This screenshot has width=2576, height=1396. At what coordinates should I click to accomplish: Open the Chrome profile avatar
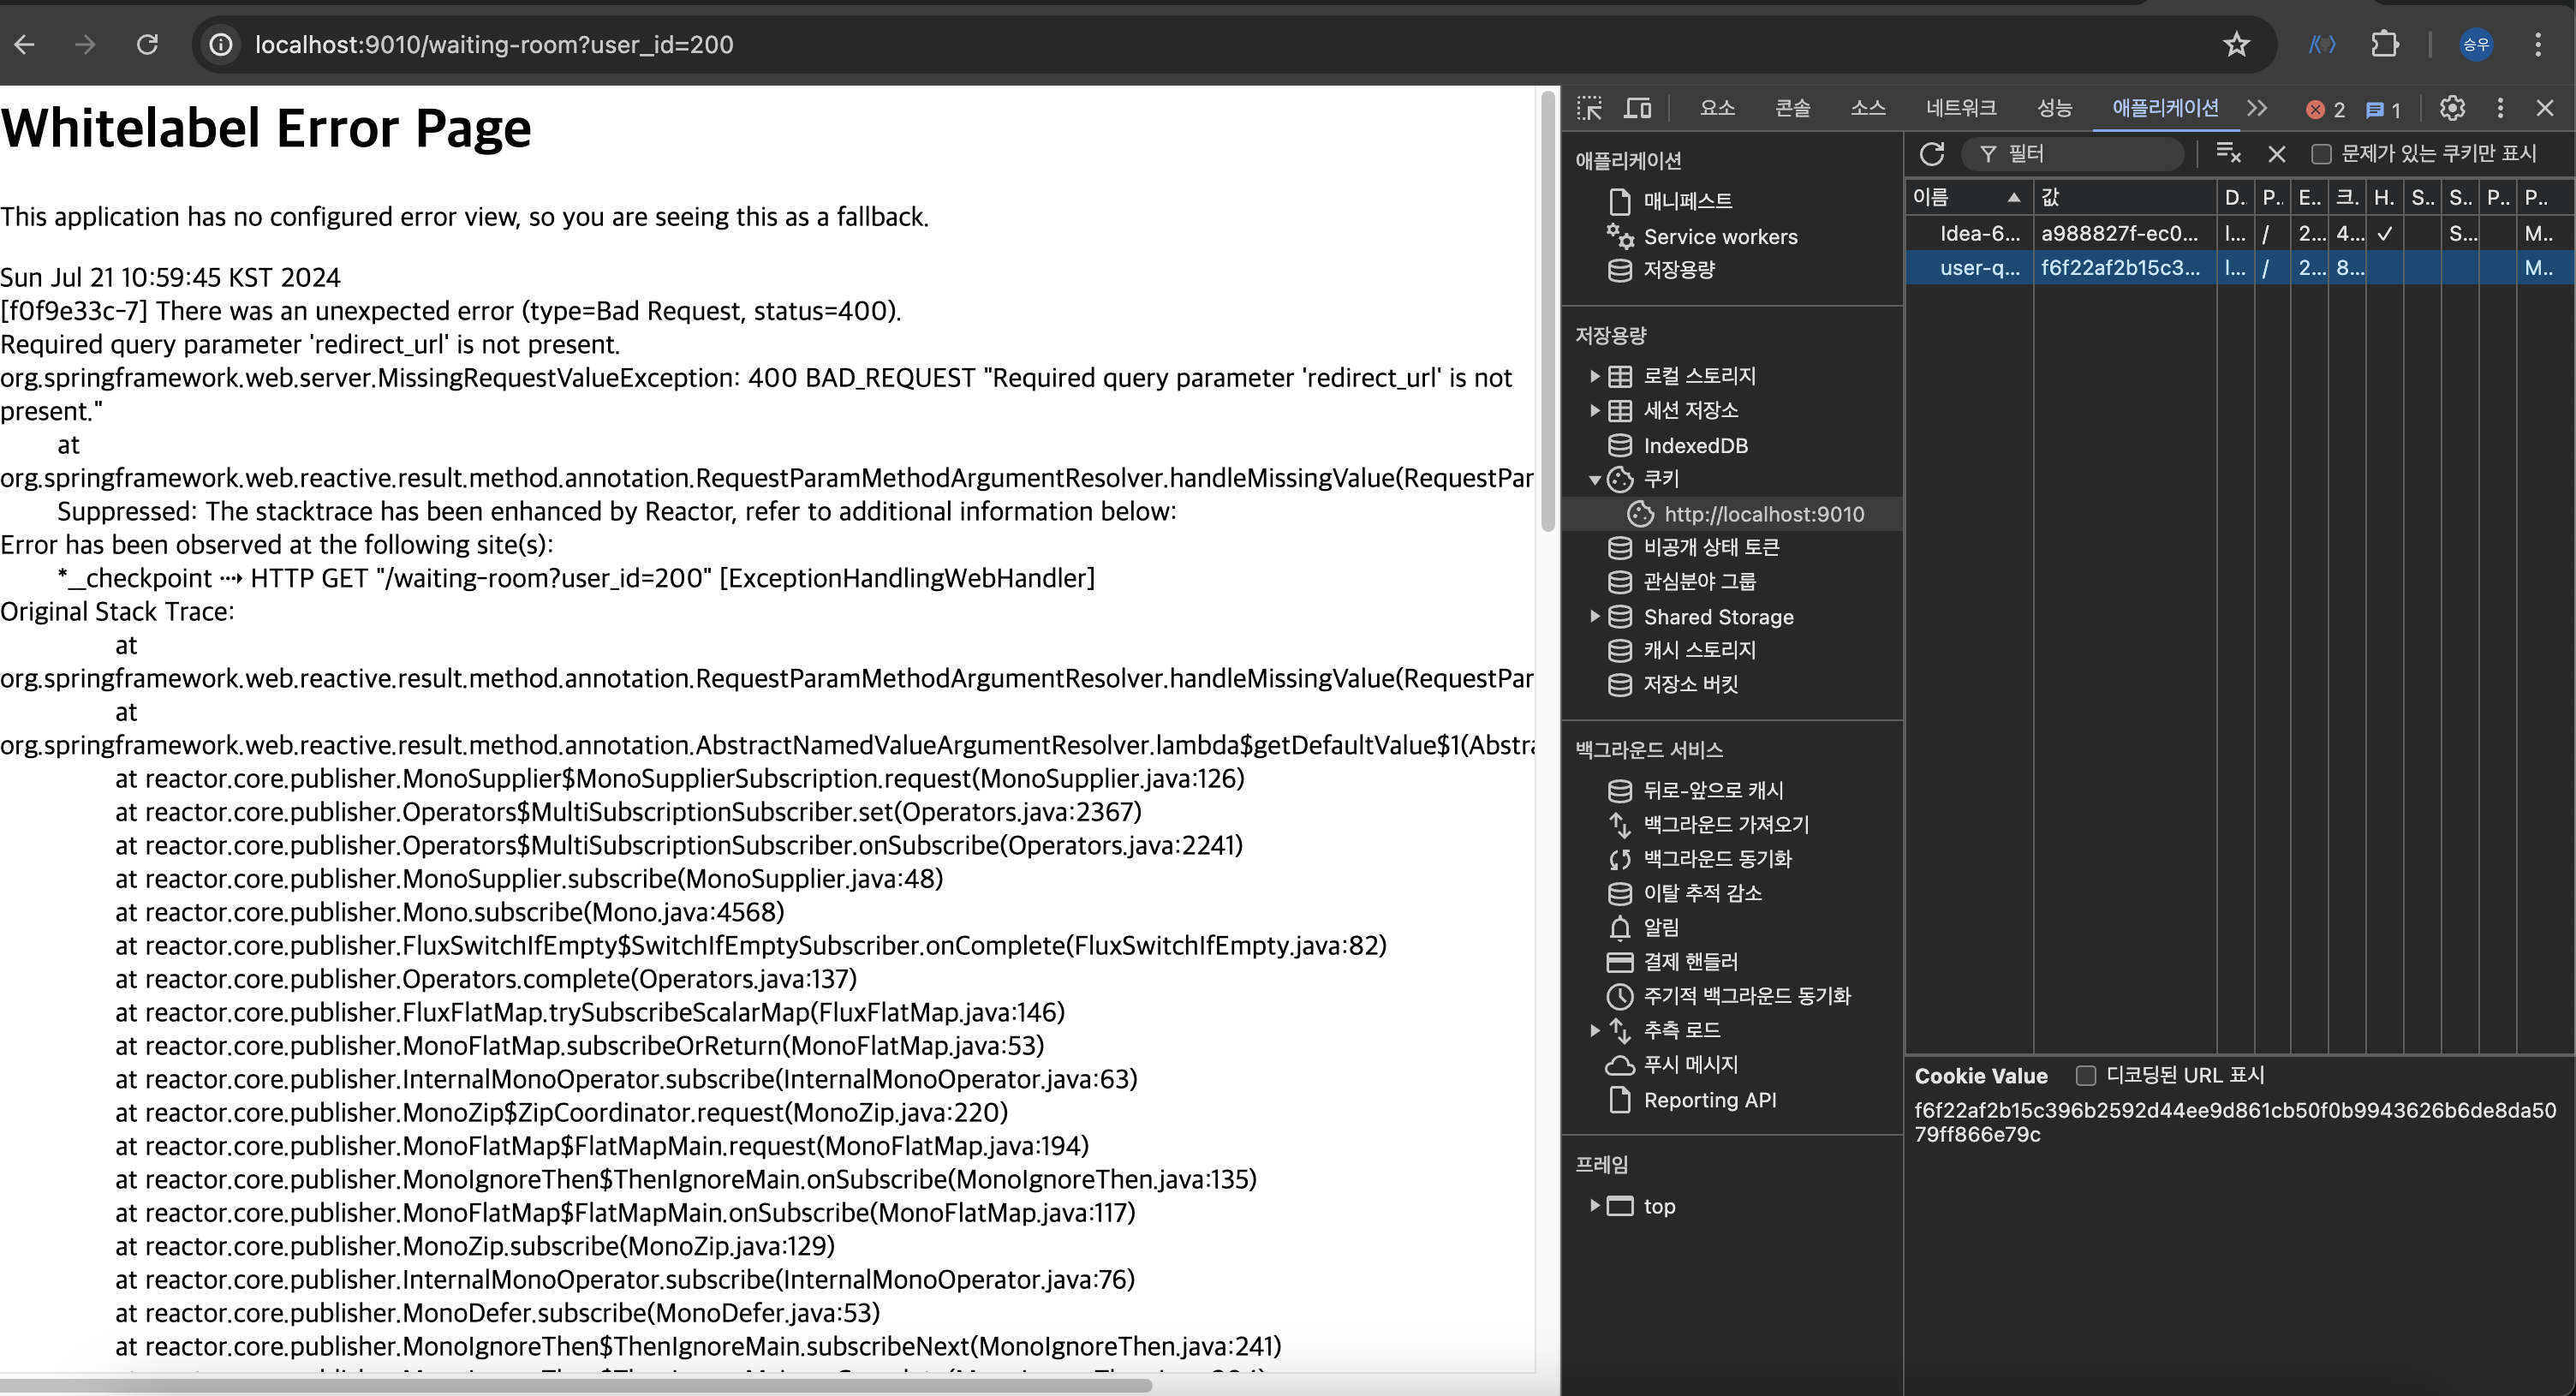pyautogui.click(x=2476, y=44)
